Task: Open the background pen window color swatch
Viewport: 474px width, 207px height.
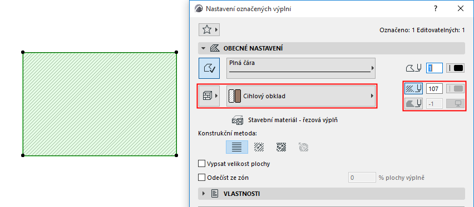Action: [x=455, y=103]
